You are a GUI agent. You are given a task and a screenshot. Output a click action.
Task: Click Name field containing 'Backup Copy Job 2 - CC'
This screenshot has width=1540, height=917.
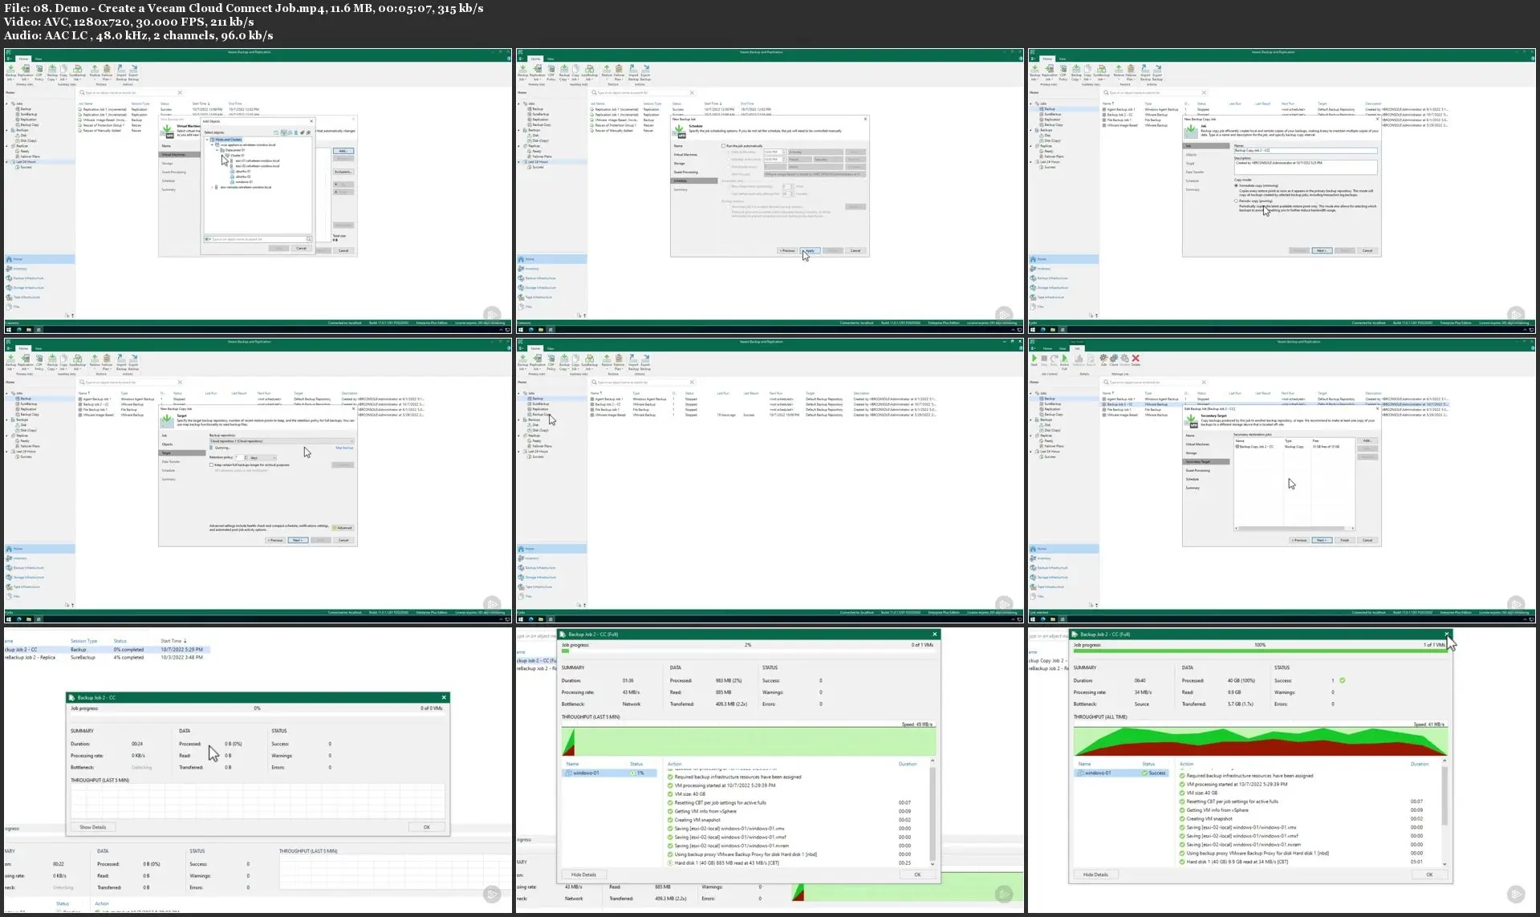pyautogui.click(x=1305, y=150)
